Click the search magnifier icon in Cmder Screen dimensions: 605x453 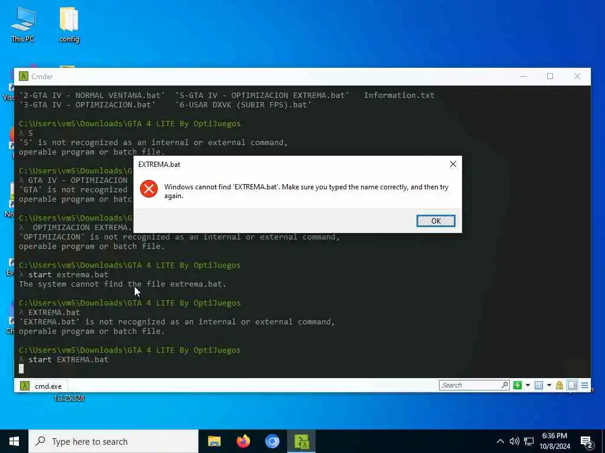[505, 385]
